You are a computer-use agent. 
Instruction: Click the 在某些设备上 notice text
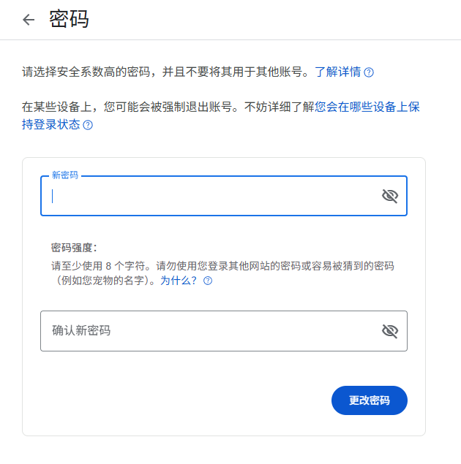click(x=59, y=107)
